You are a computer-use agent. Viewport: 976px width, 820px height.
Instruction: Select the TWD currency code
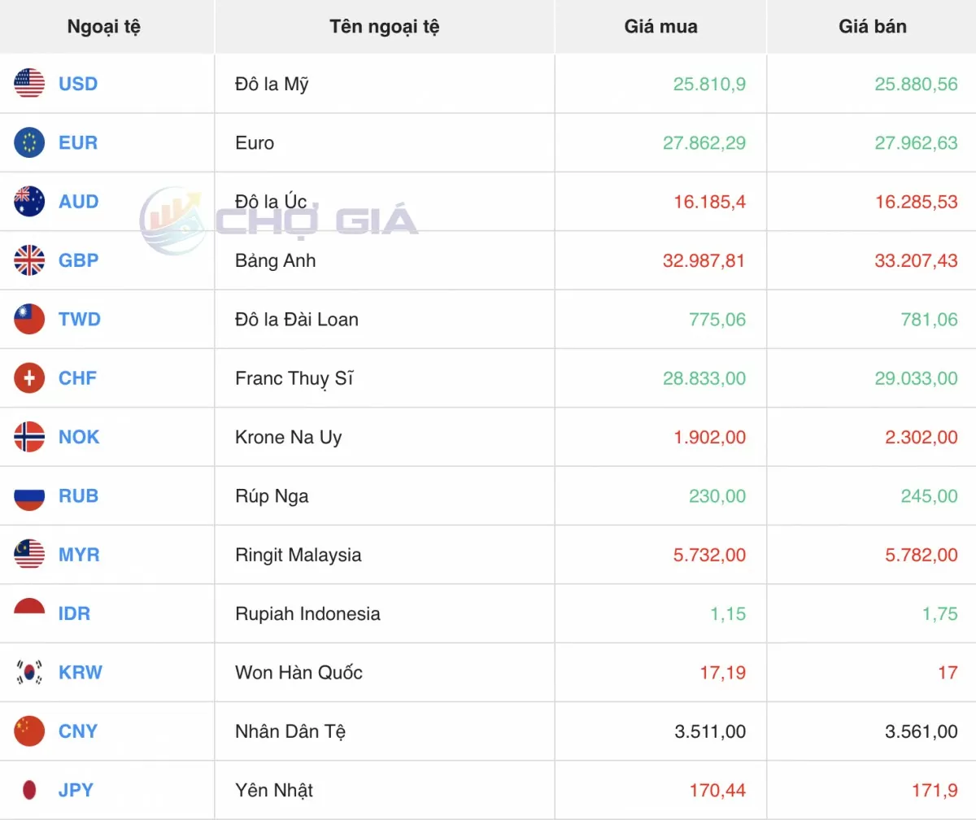point(80,320)
